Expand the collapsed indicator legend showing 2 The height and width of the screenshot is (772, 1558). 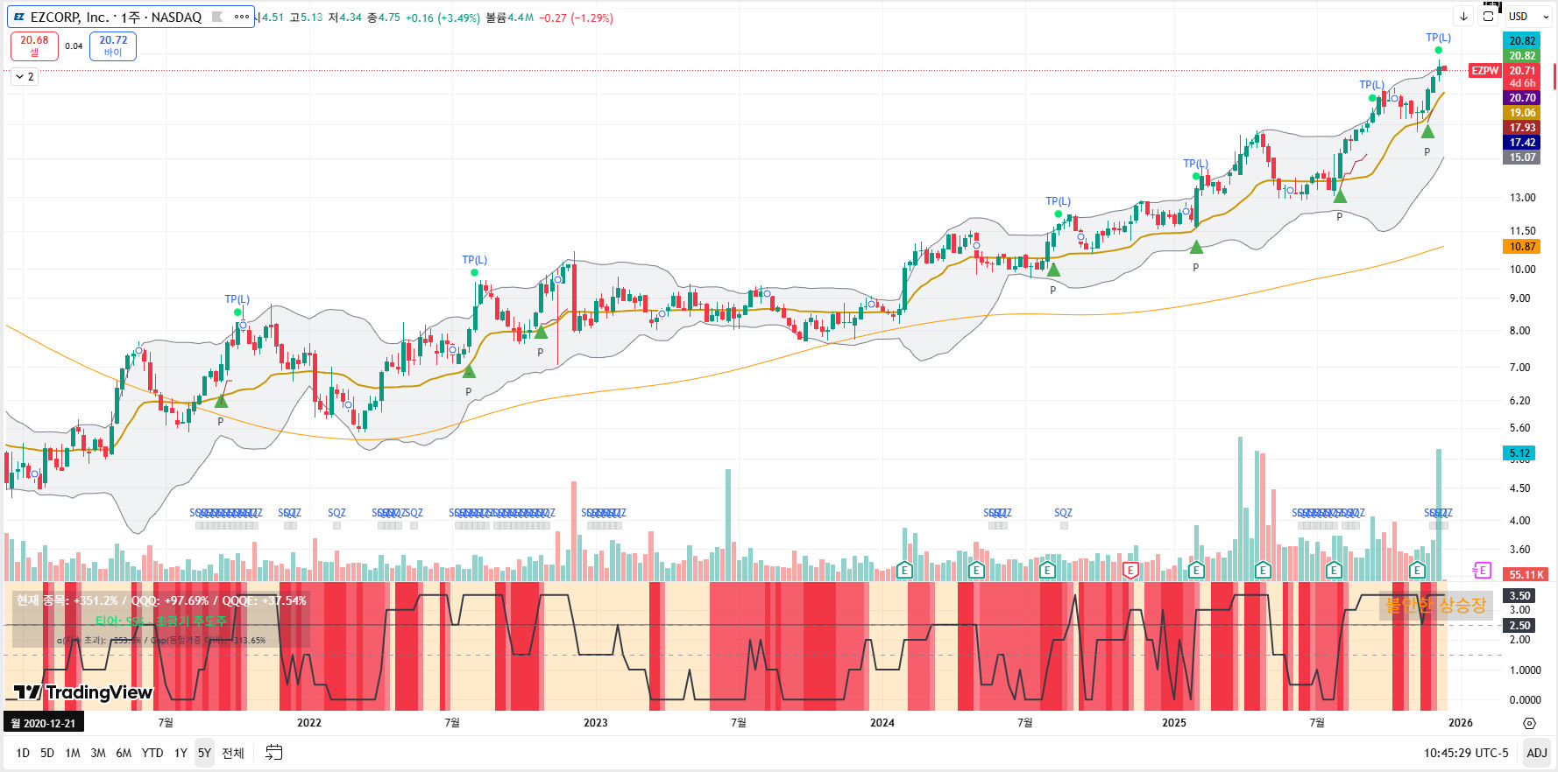point(25,77)
